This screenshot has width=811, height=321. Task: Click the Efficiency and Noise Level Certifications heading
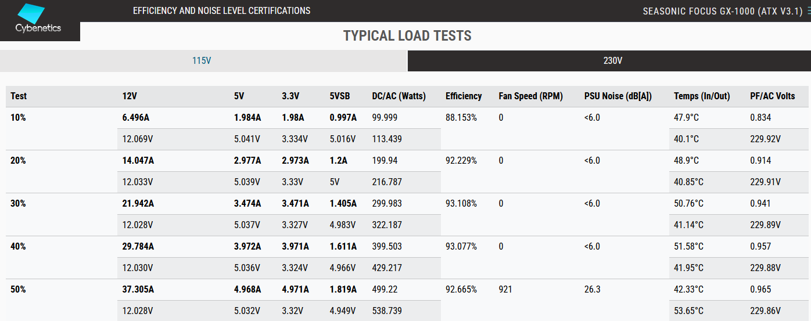pyautogui.click(x=221, y=10)
